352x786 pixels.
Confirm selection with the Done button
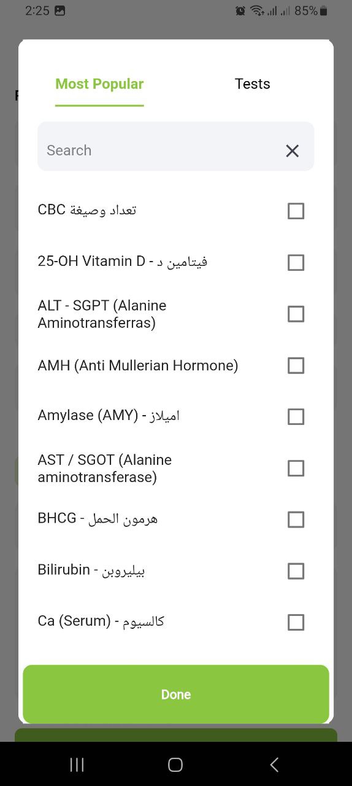176,694
